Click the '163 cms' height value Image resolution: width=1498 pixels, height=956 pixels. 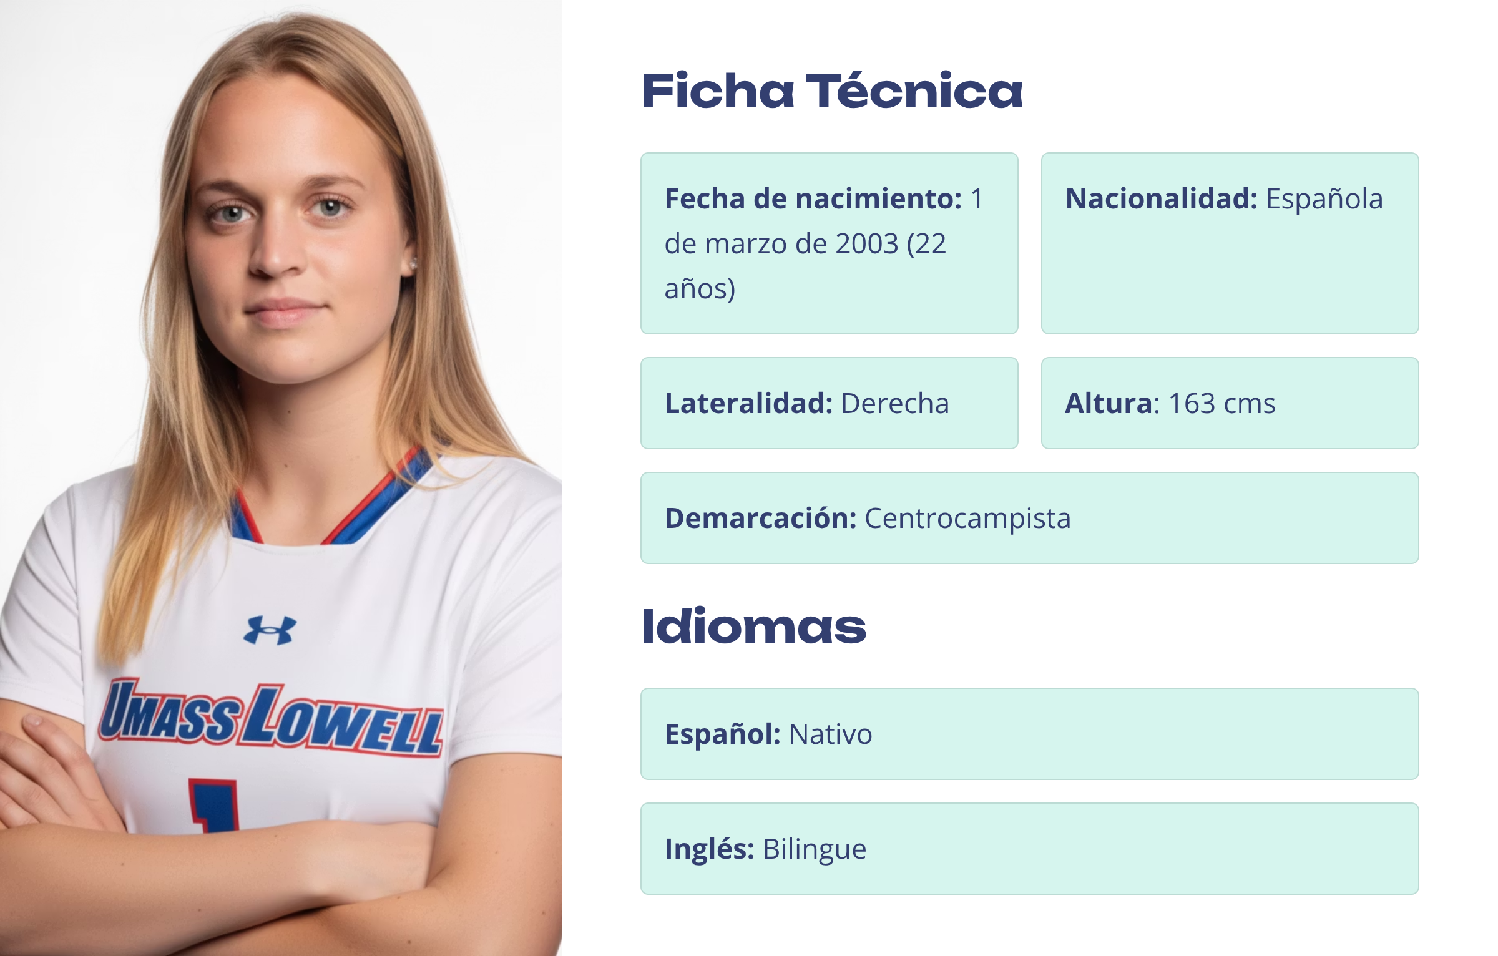point(1221,404)
